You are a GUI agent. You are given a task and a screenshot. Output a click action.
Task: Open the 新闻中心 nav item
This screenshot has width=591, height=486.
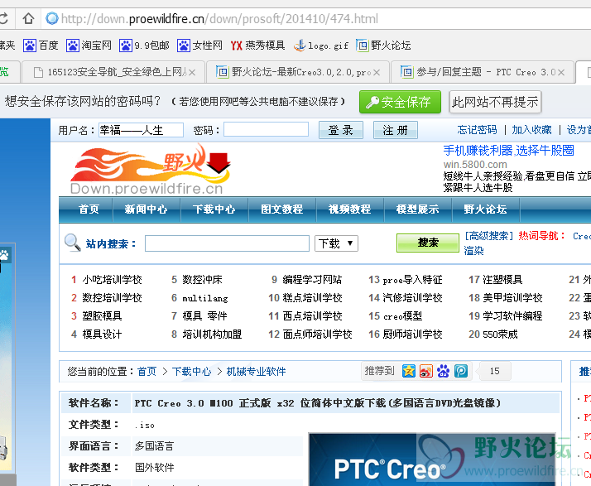[x=146, y=209]
